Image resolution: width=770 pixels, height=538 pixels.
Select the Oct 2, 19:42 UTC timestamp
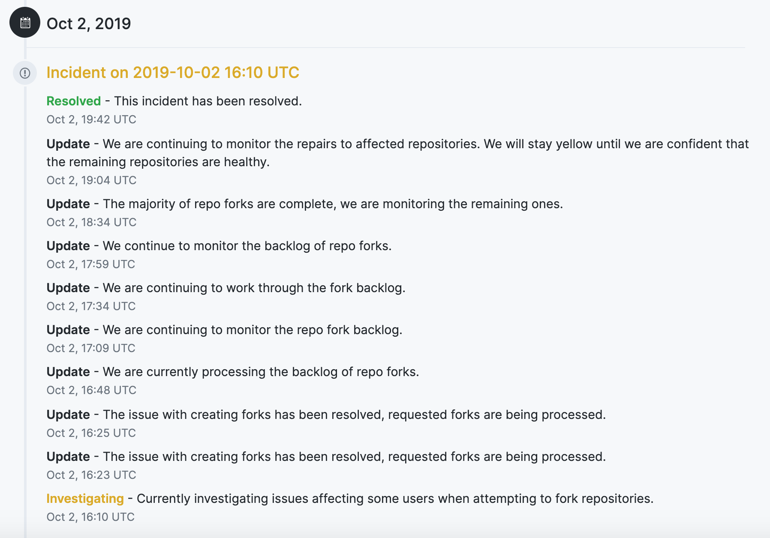pos(91,120)
